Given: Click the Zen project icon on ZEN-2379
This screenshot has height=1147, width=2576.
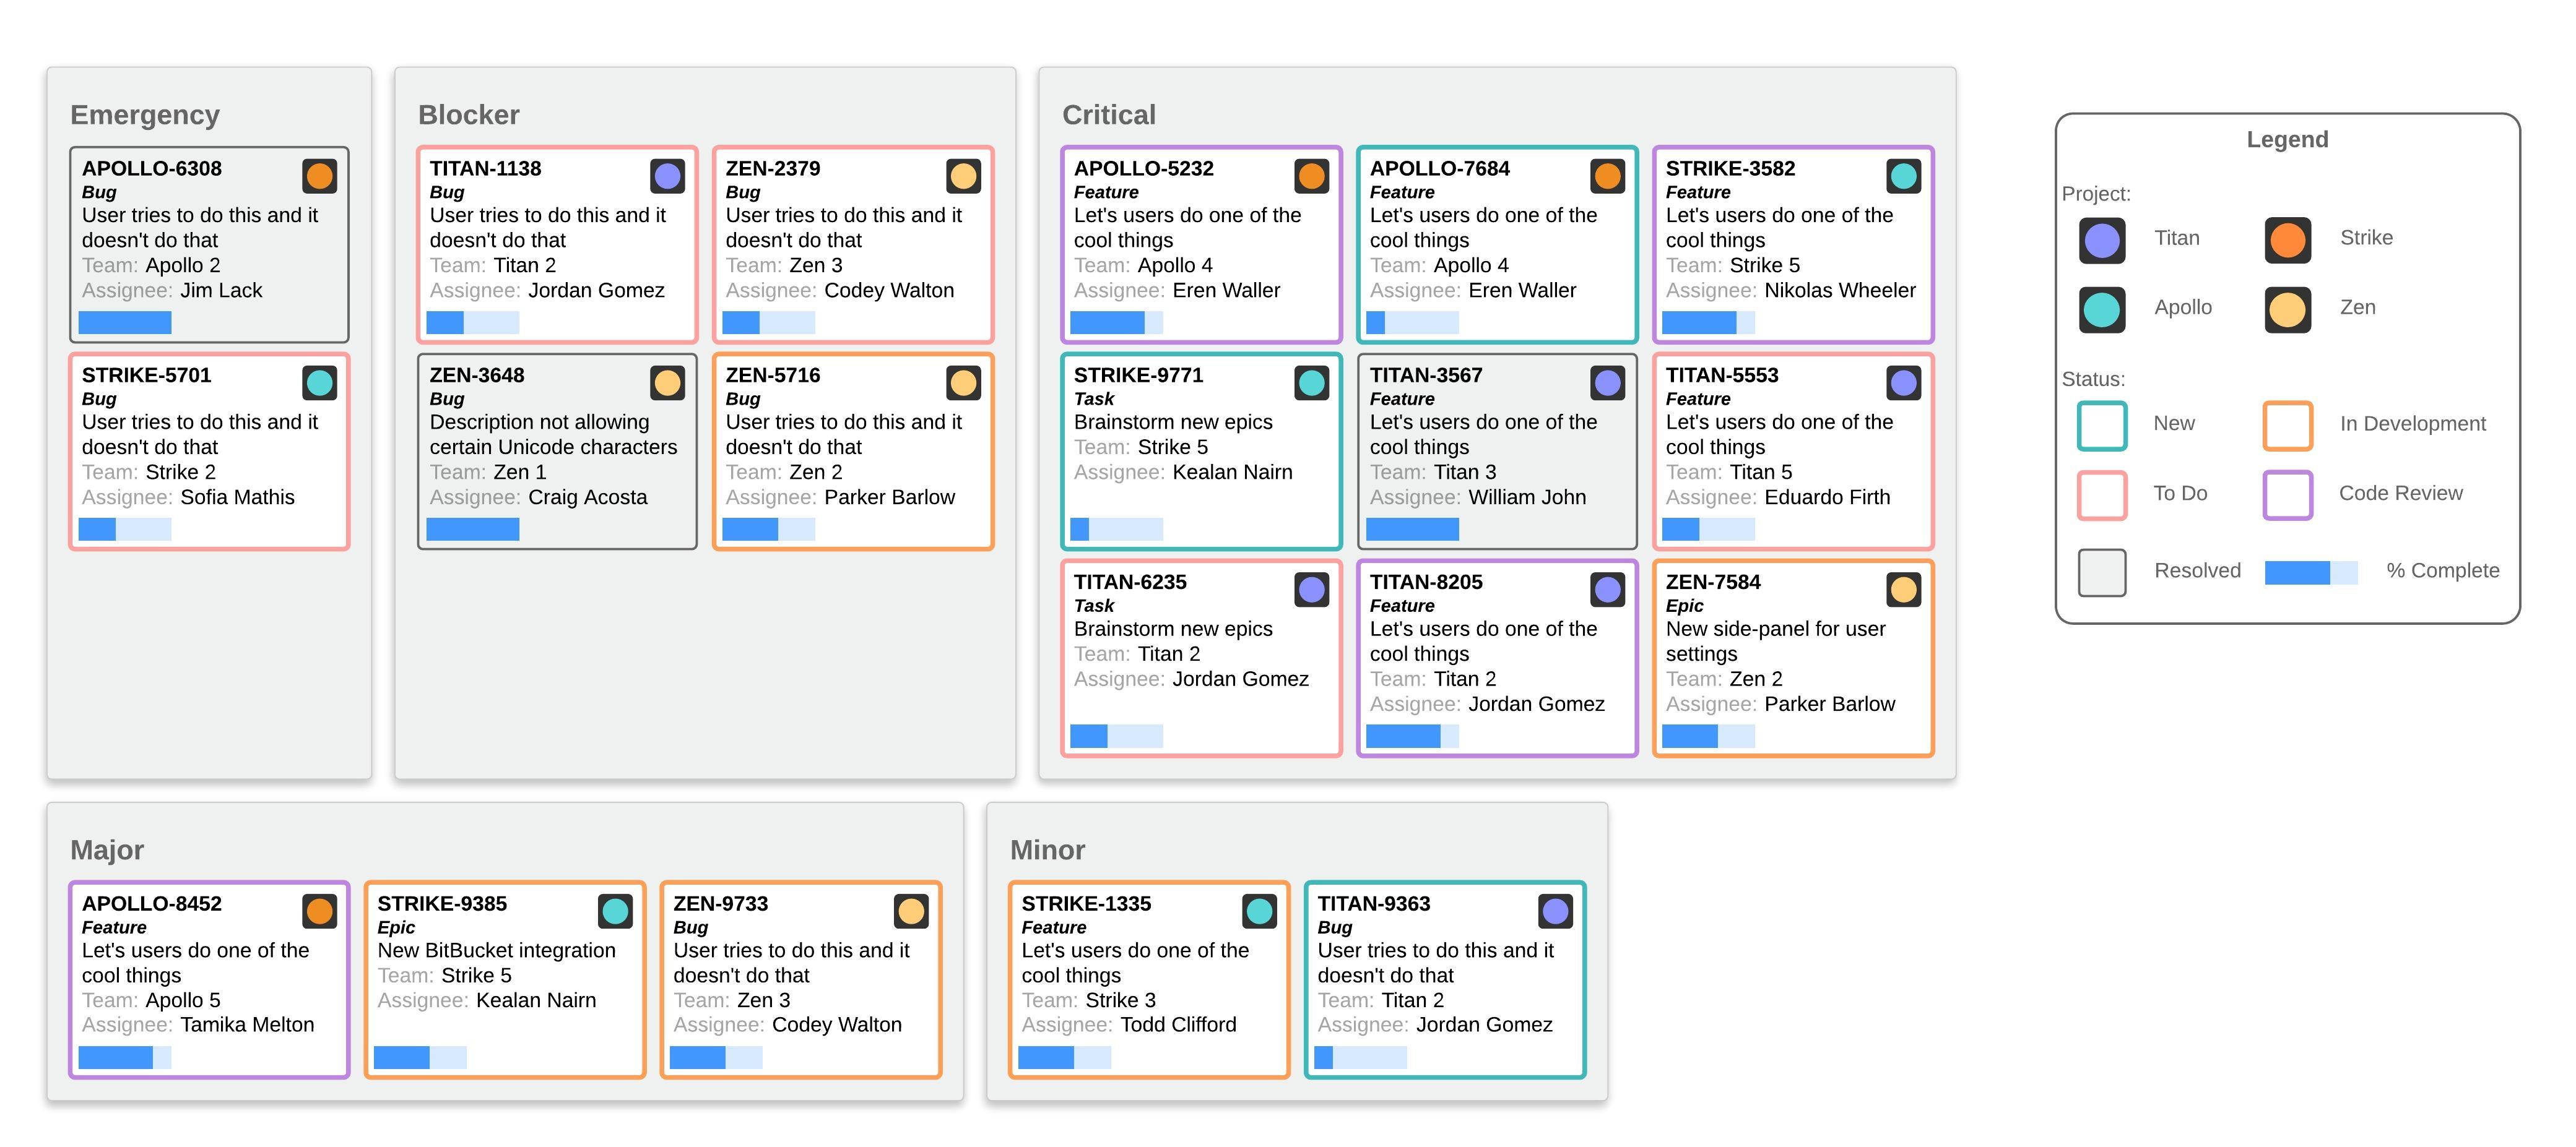Looking at the screenshot, I should click(x=963, y=177).
